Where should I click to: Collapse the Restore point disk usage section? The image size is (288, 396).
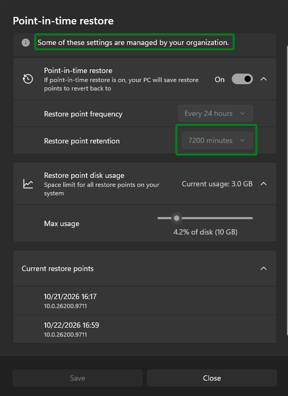coord(264,184)
